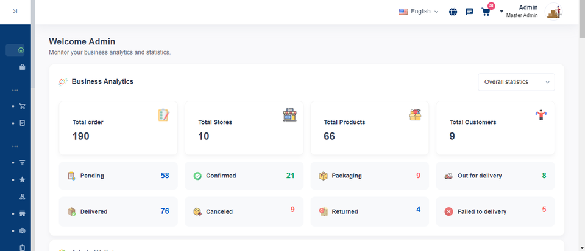Open the dashboard home icon in sidebar
The width and height of the screenshot is (585, 251).
pos(21,50)
